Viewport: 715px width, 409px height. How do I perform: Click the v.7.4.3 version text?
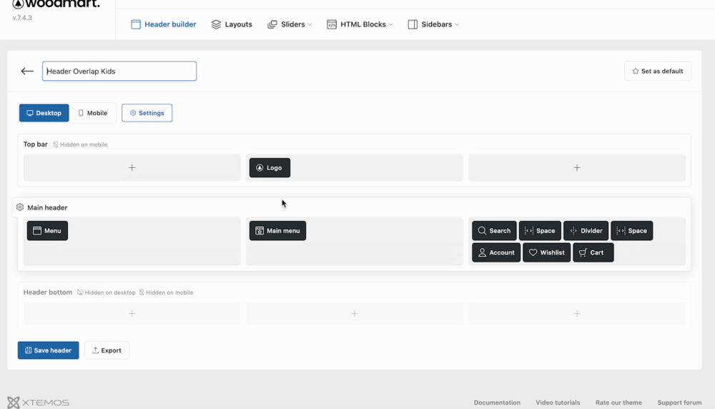click(x=22, y=18)
